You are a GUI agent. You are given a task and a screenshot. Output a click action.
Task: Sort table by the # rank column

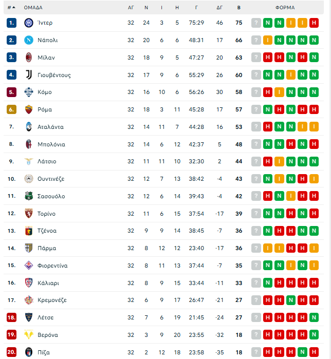[x=11, y=8]
